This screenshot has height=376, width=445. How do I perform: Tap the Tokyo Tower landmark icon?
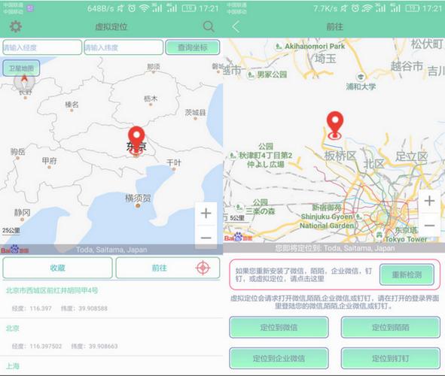[379, 235]
